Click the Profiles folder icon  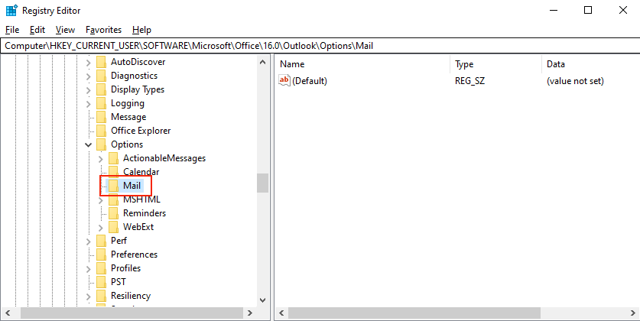pos(101,268)
